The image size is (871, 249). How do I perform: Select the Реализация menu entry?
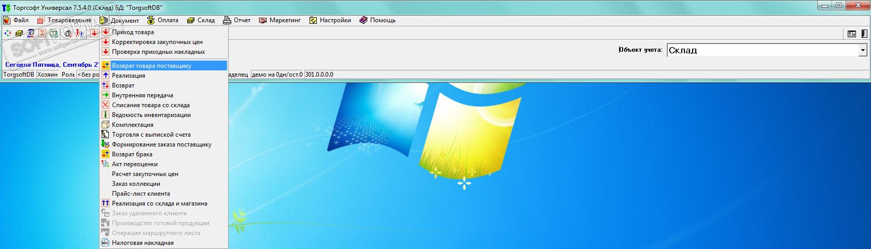[164, 76]
